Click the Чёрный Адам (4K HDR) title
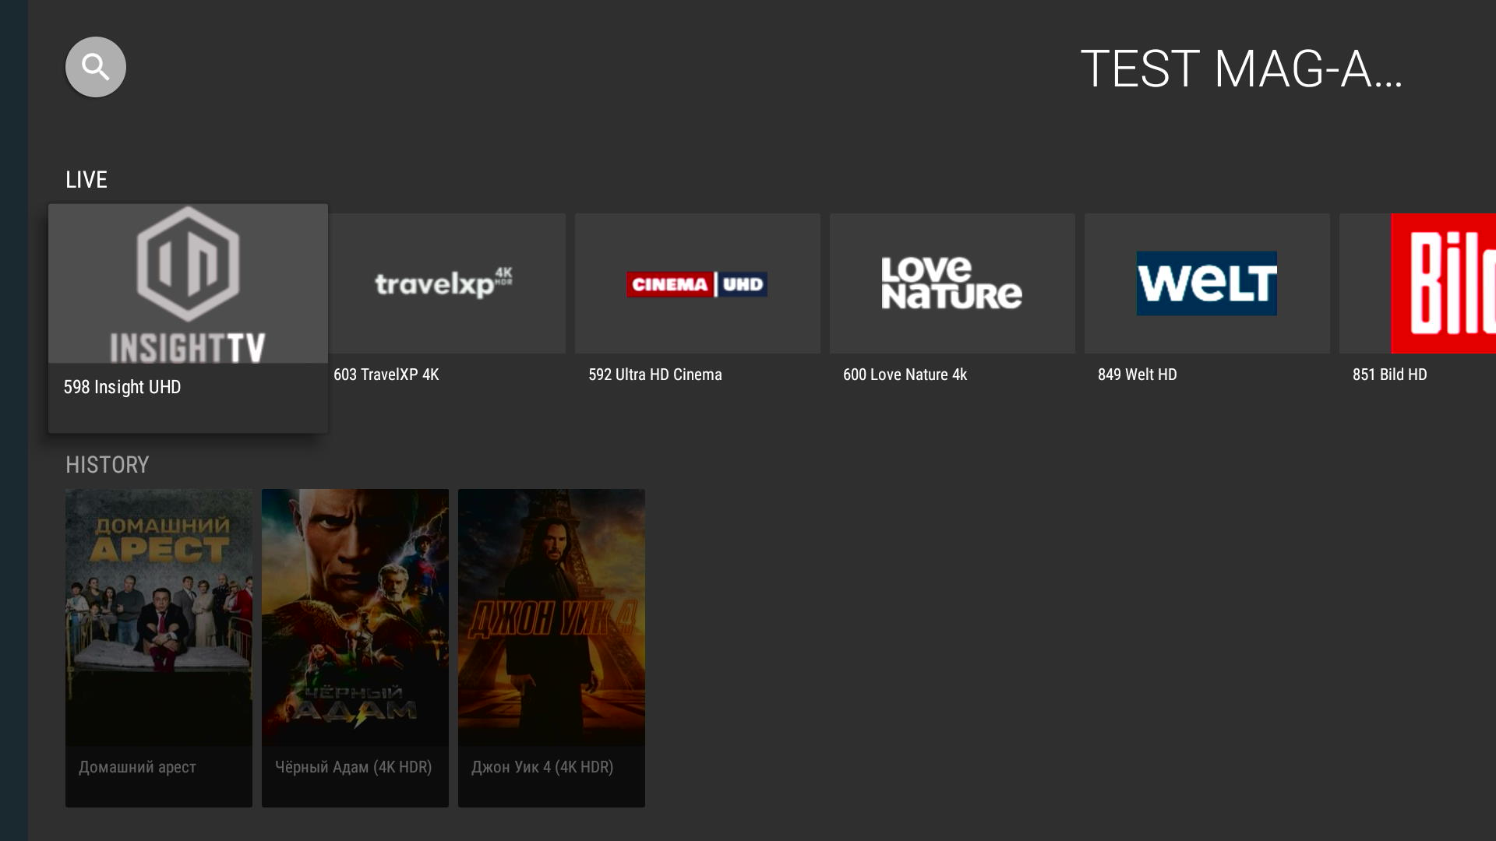 tap(353, 767)
